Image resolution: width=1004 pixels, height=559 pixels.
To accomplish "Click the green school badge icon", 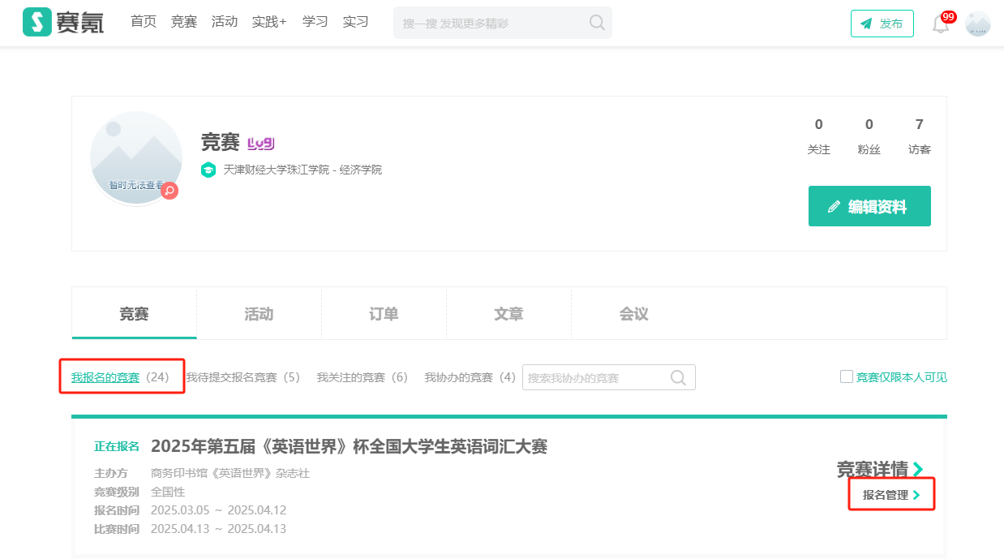I will 208,170.
